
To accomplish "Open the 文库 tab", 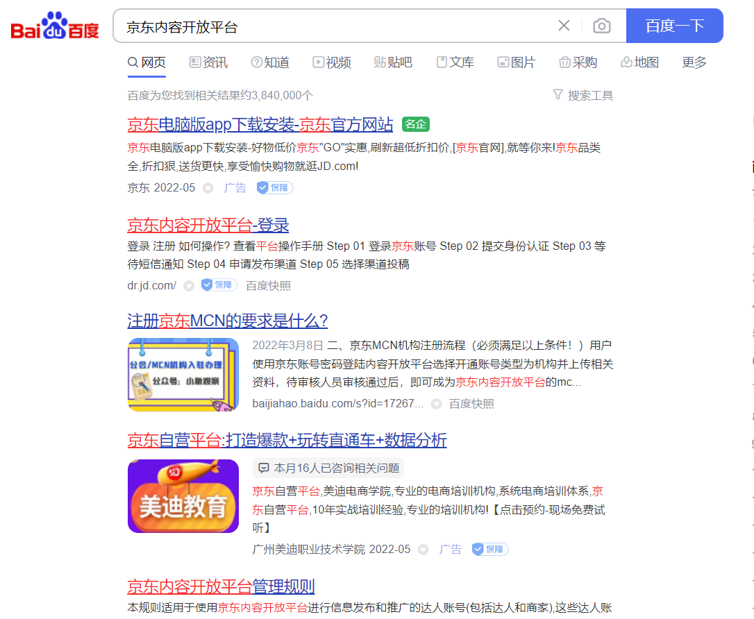I will 455,62.
